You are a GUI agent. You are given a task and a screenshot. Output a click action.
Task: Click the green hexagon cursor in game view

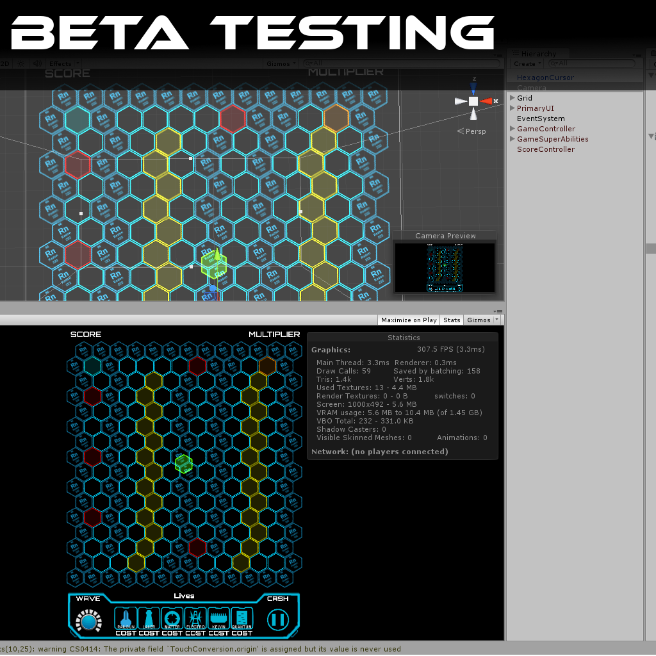click(x=183, y=464)
